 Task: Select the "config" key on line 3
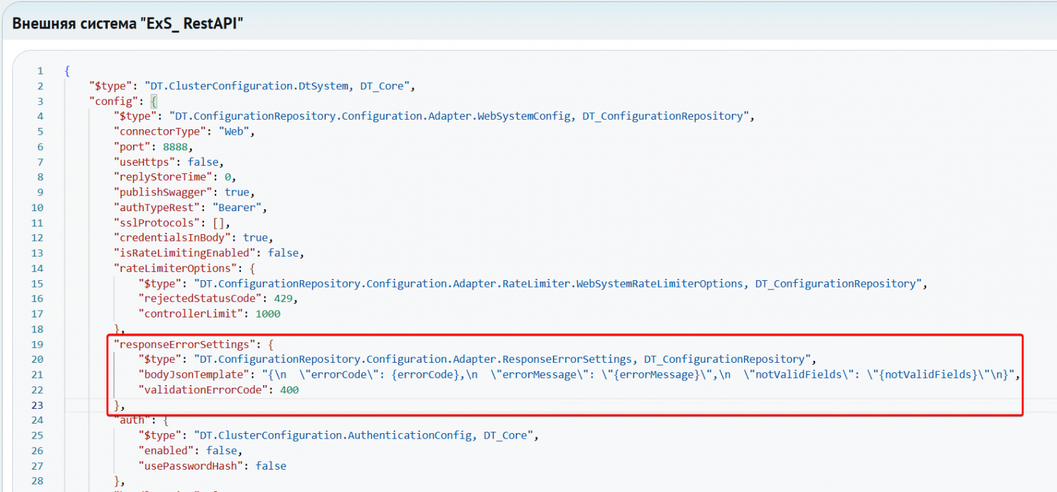pyautogui.click(x=115, y=101)
